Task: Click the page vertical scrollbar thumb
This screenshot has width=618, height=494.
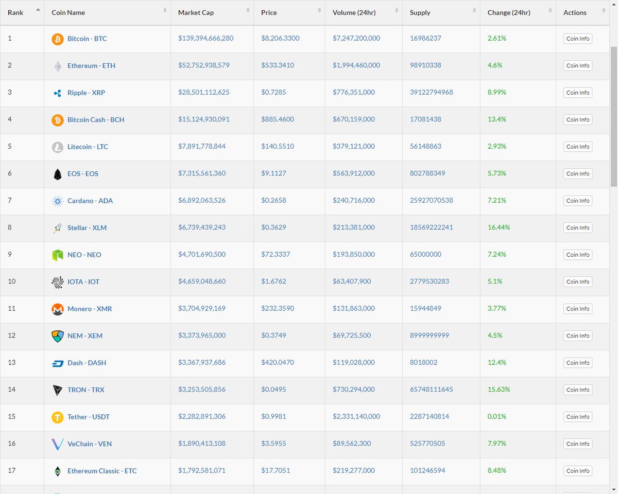Action: [613, 117]
